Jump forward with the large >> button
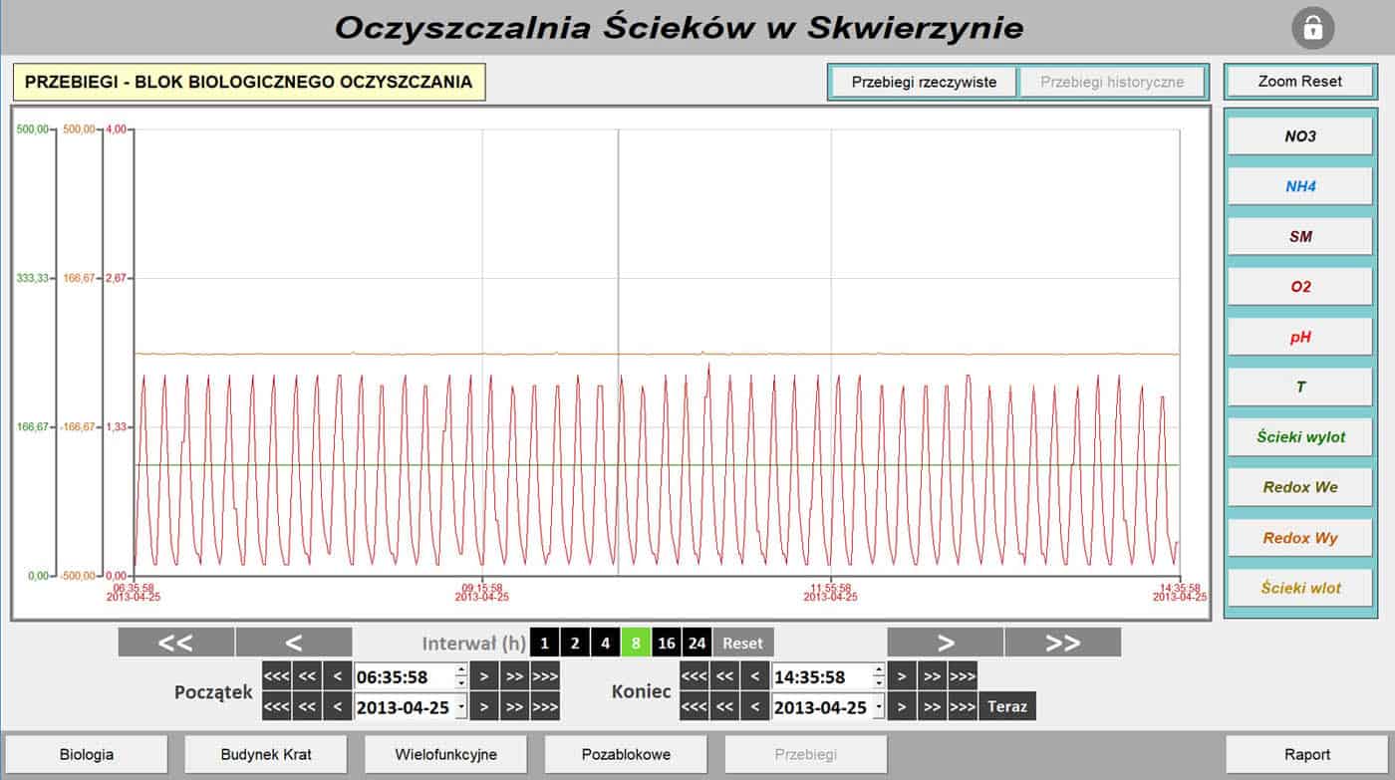Viewport: 1395px width, 780px height. 1063,643
